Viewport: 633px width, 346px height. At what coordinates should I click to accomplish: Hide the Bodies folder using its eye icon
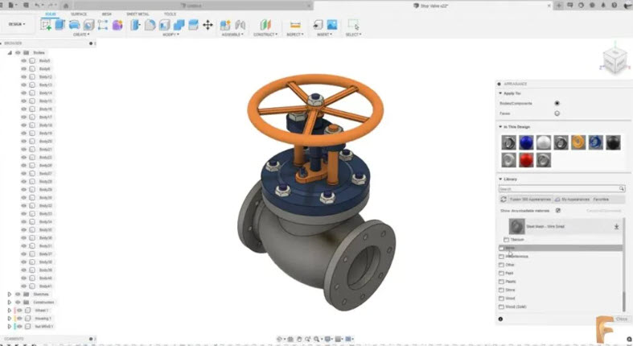click(x=17, y=52)
